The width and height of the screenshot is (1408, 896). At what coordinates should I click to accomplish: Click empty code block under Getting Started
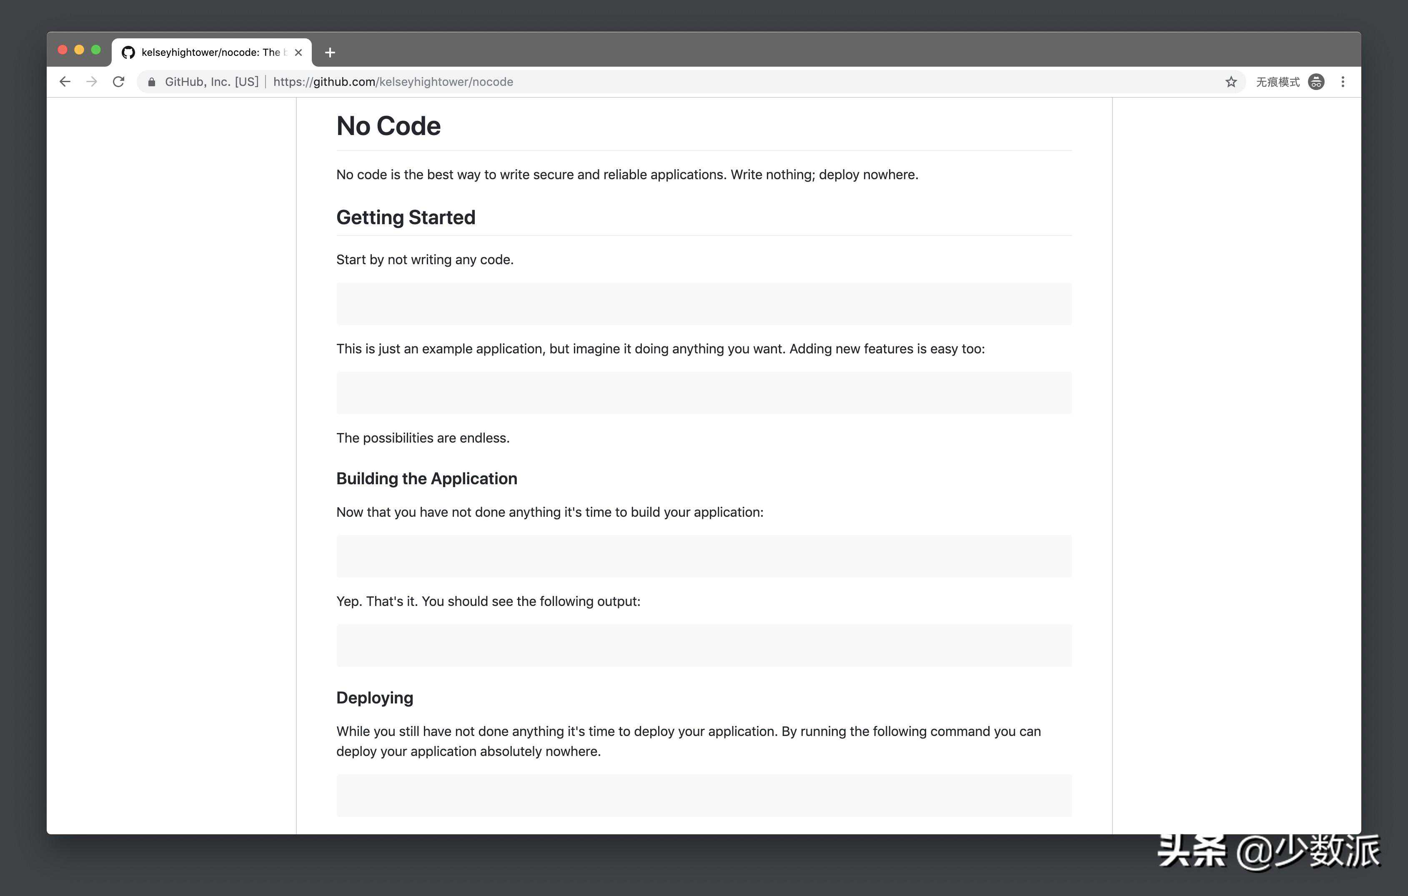tap(704, 304)
